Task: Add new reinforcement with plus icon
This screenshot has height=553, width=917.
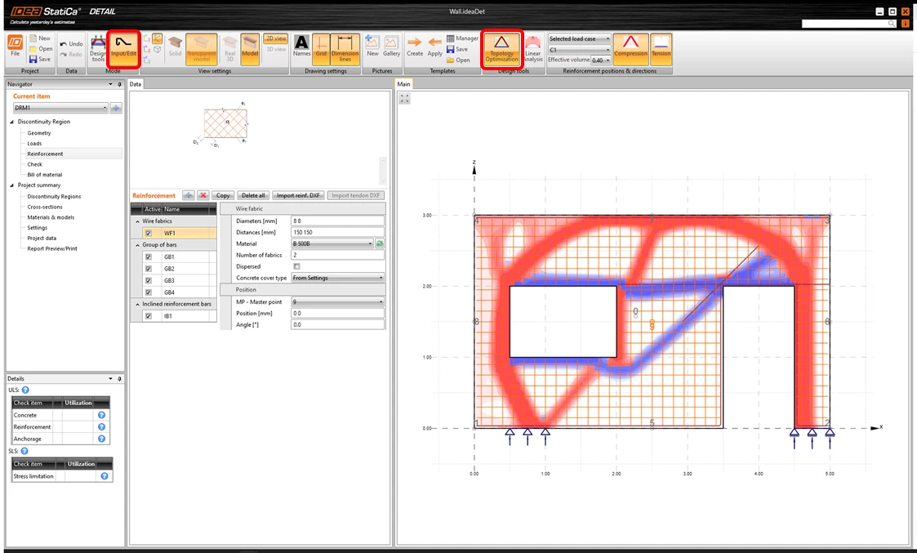Action: point(189,195)
